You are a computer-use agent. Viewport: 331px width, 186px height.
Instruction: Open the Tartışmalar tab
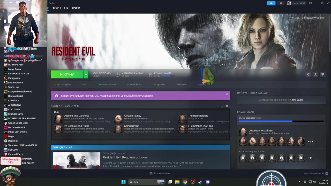(159, 84)
